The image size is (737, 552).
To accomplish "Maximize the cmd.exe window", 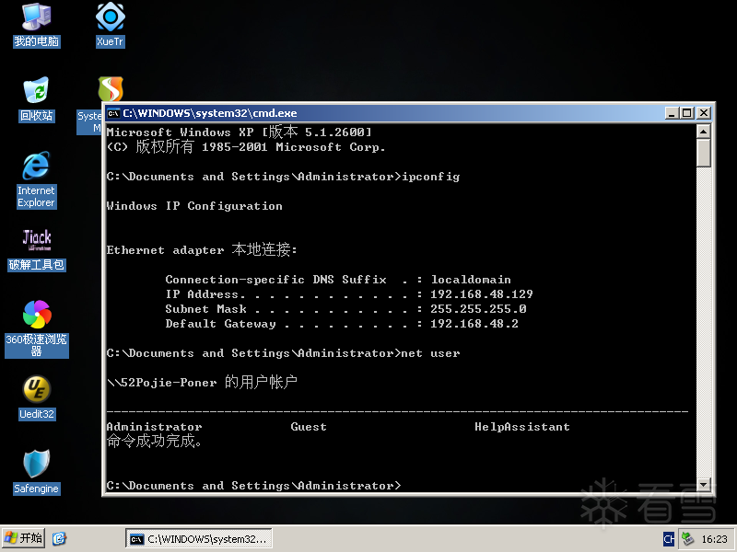I will (686, 113).
